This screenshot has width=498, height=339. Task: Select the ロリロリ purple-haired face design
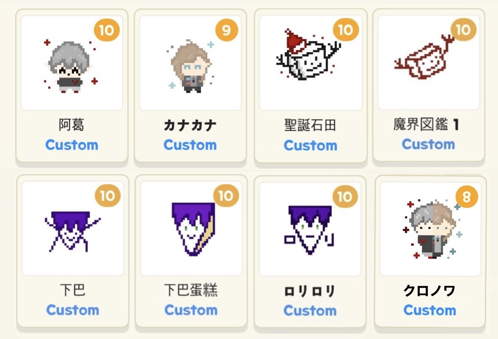click(309, 229)
